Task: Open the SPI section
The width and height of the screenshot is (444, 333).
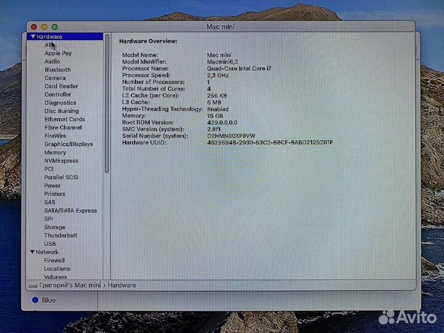Action: (x=49, y=219)
